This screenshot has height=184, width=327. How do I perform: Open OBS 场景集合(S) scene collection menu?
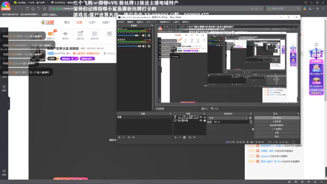click(165, 22)
